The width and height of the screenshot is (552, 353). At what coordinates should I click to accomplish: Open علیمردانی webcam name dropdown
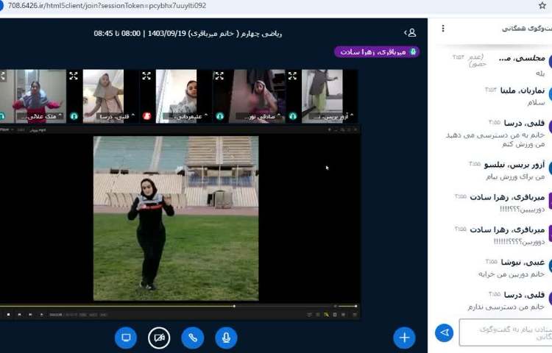coord(186,116)
